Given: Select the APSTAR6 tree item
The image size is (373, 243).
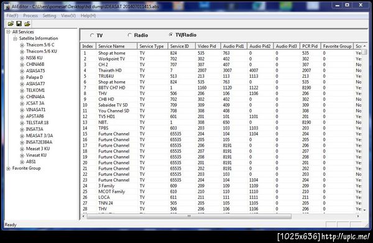Looking at the screenshot, I should tap(35, 116).
